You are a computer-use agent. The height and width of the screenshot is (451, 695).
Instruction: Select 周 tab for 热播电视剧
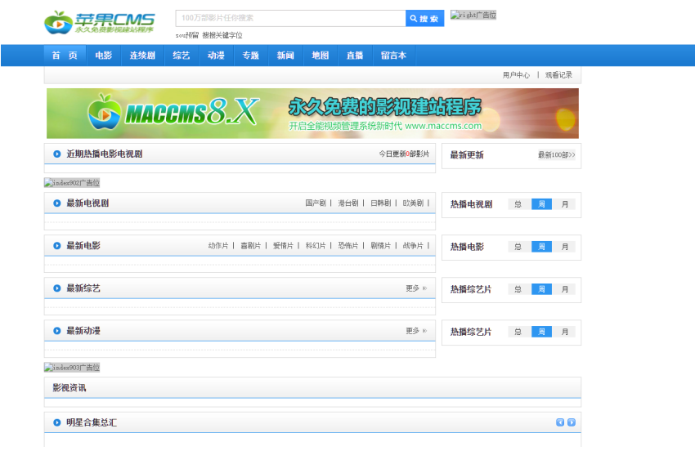pos(541,204)
